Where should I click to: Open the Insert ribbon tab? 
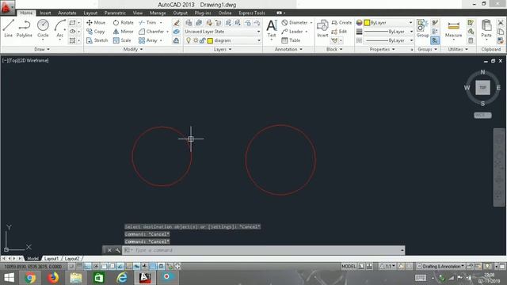pos(45,13)
